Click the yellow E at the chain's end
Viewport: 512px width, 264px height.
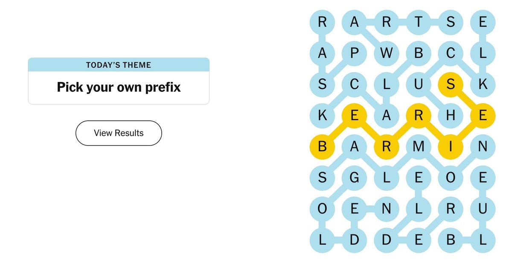click(483, 115)
